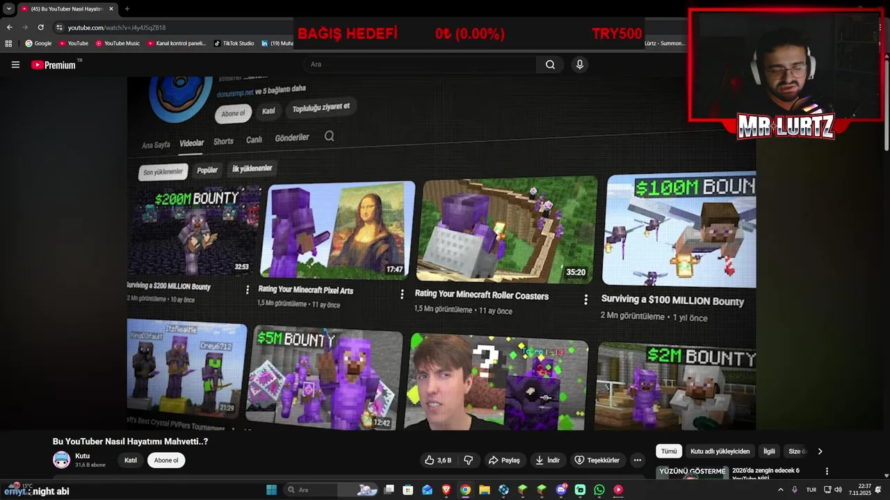Open the YÜZÜNÜ GÖSTERME recommended thumbnail
This screenshot has width=890, height=500.
(x=692, y=473)
